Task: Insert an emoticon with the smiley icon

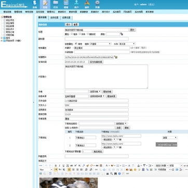Action: tap(135, 170)
